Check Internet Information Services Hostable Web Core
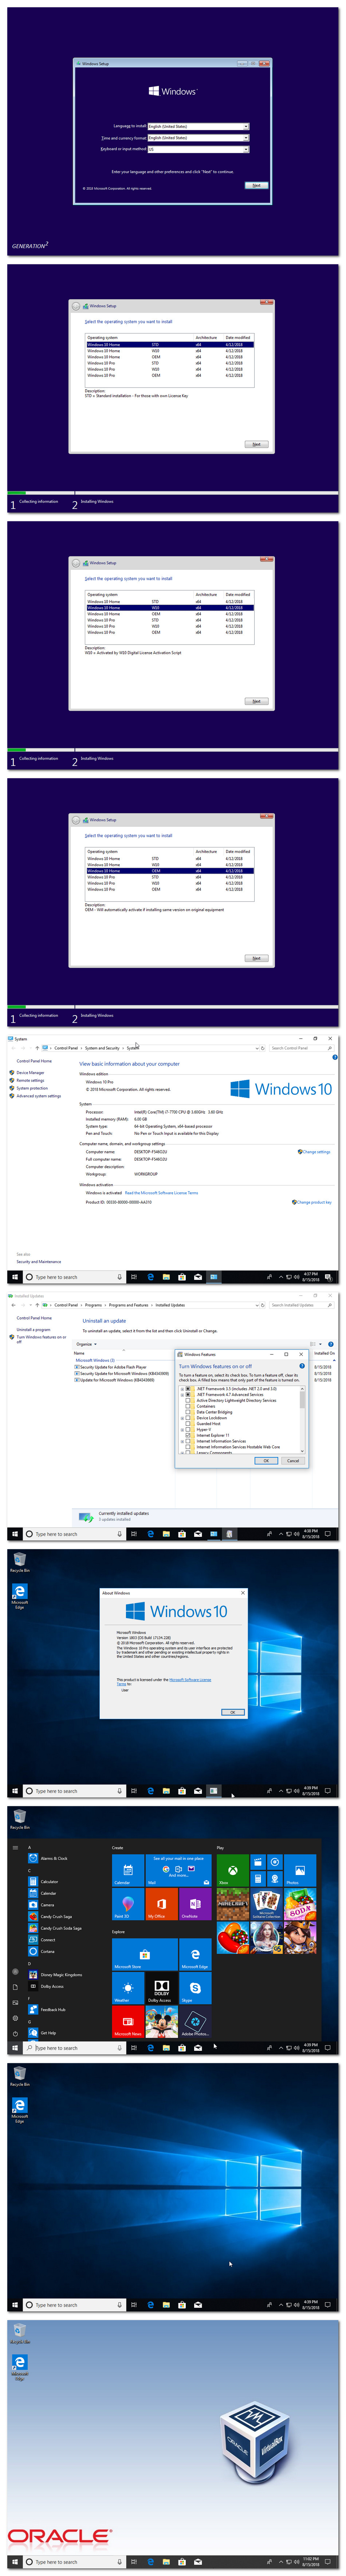 point(188,1447)
